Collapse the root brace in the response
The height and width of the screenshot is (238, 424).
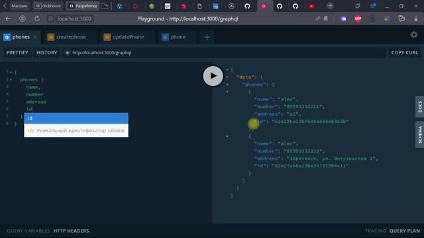point(227,69)
